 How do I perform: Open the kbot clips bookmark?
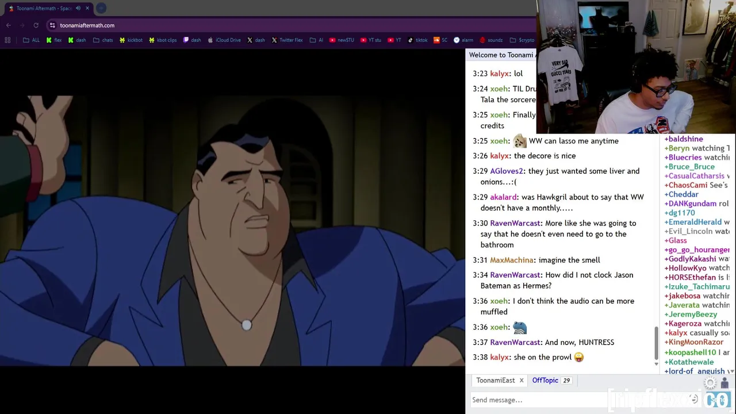[x=163, y=40]
